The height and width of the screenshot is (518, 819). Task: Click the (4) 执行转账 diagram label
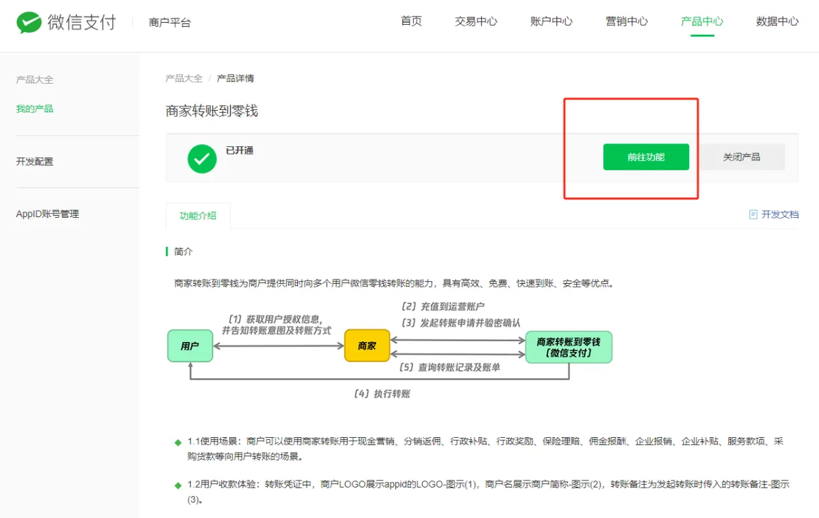(x=382, y=394)
